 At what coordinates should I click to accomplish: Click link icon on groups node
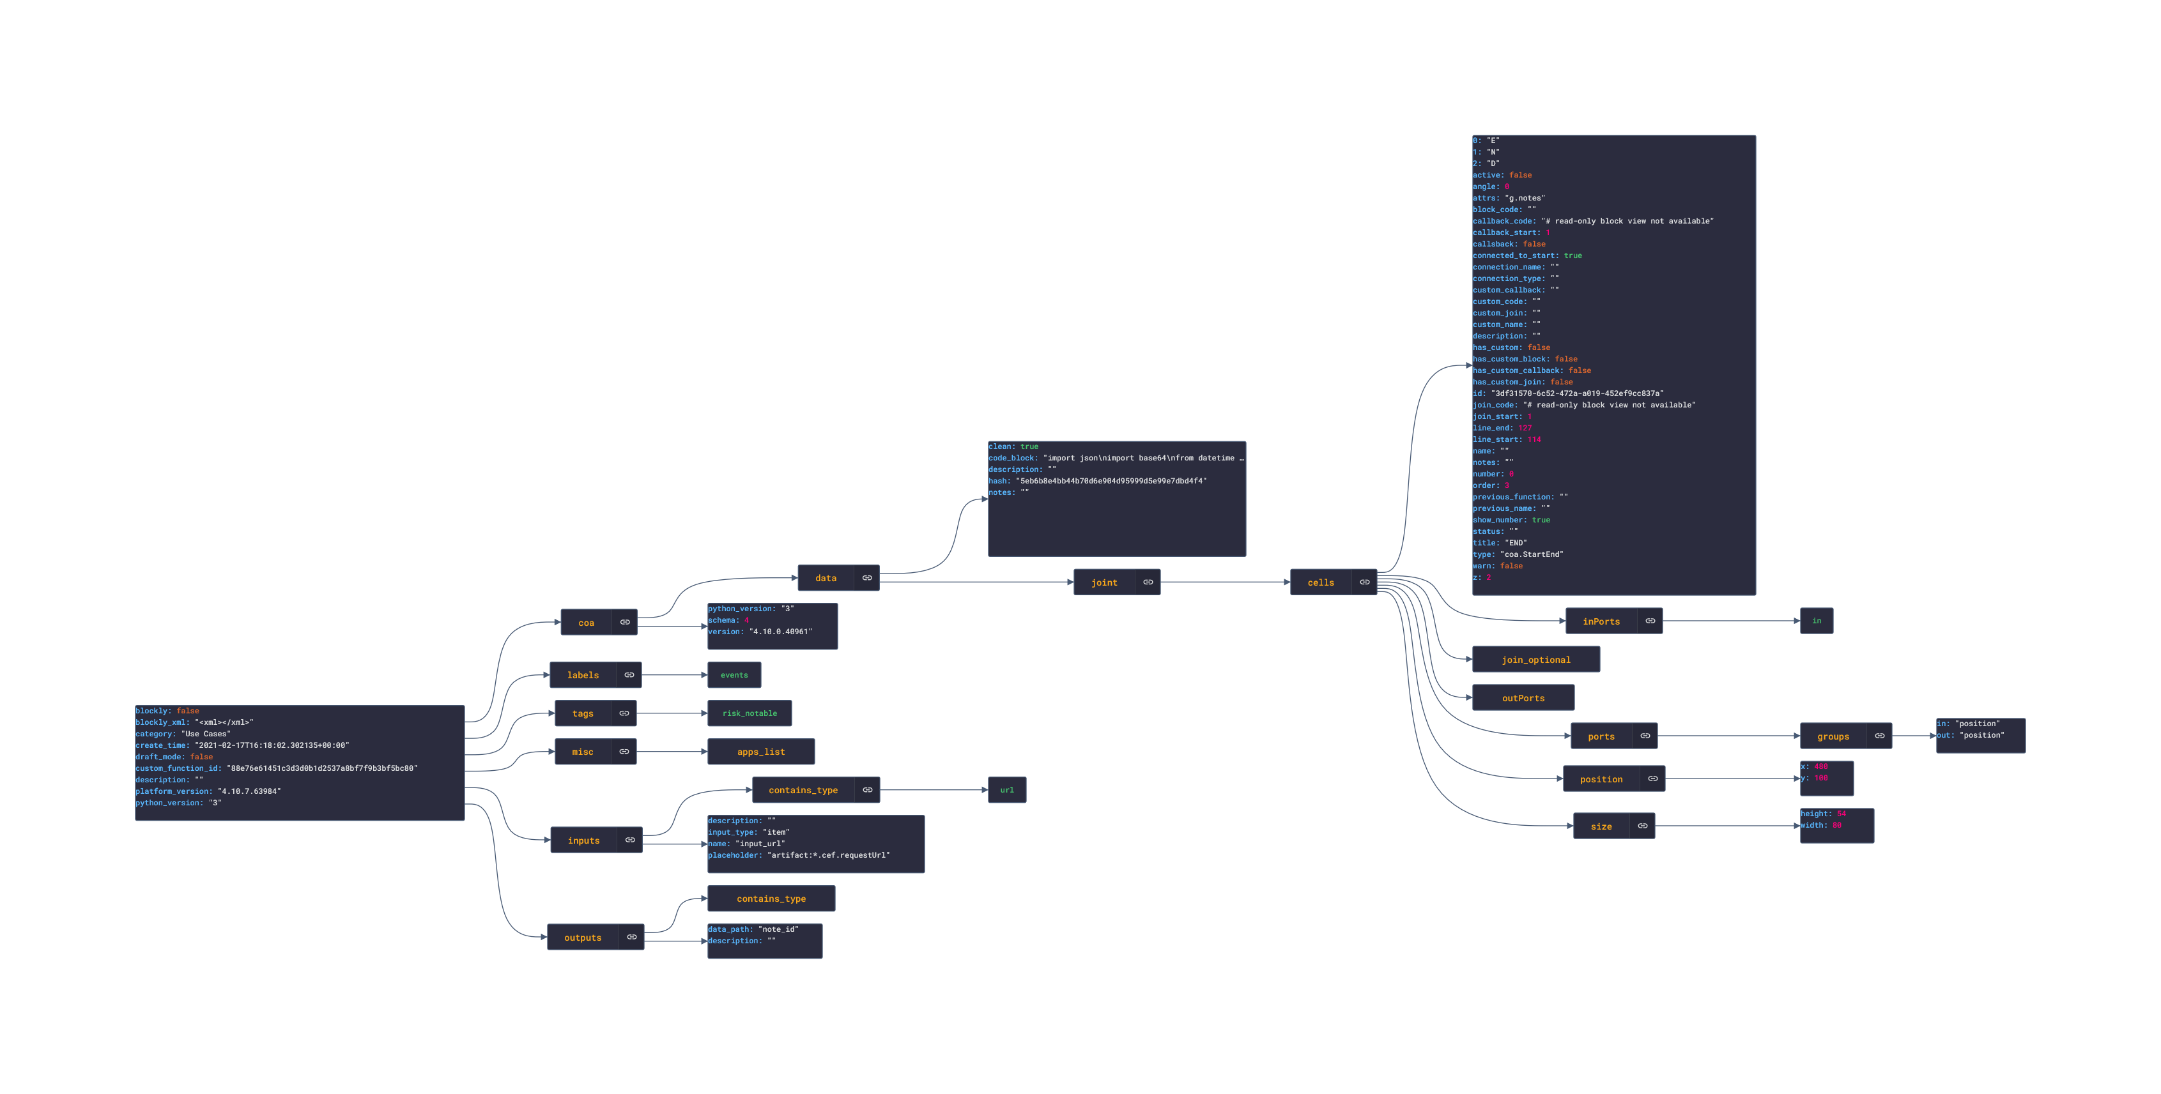(x=1879, y=736)
